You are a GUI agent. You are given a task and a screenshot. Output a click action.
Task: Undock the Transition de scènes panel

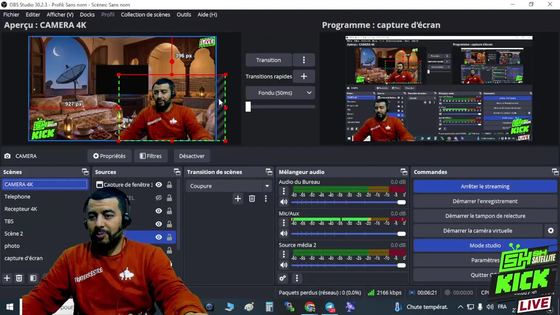click(269, 172)
